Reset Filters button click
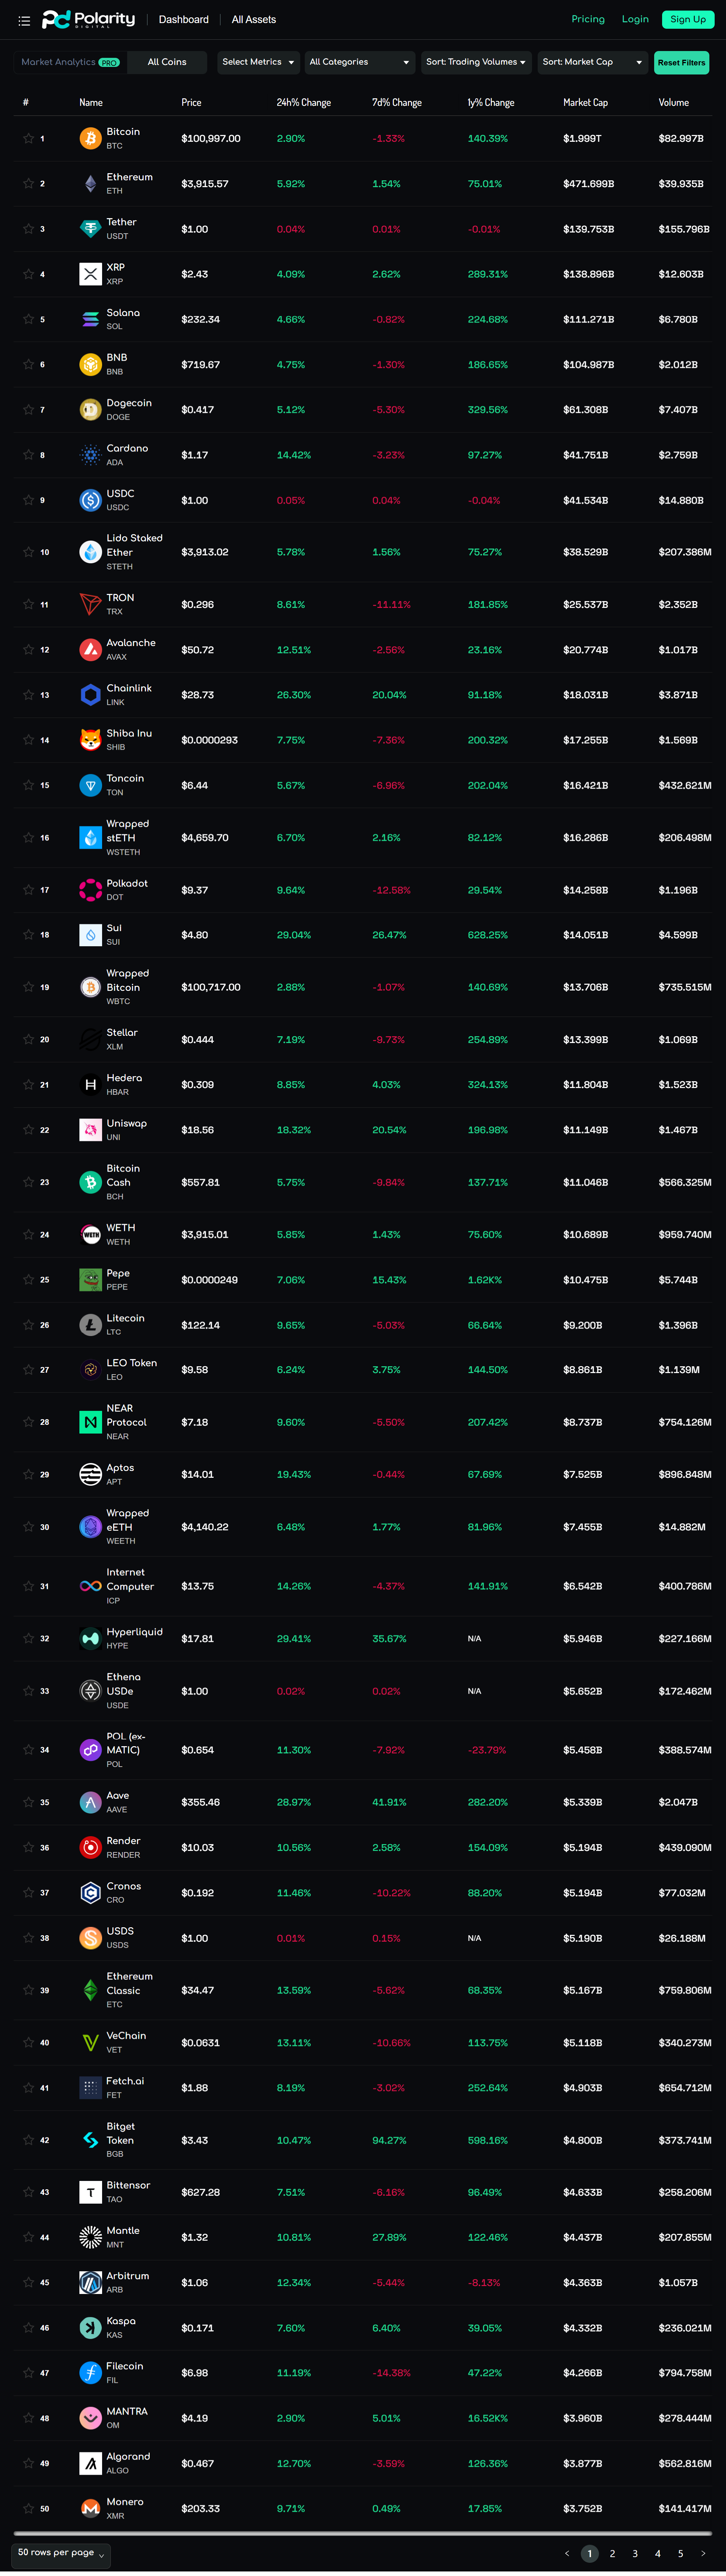 (x=681, y=62)
